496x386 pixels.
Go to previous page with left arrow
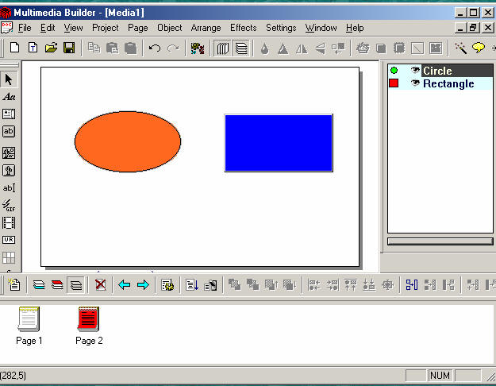125,285
